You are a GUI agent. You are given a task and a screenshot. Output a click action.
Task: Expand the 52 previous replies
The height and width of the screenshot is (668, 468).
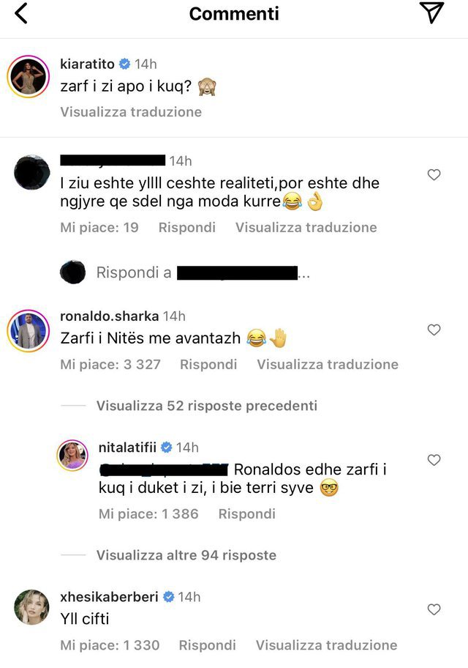pyautogui.click(x=207, y=406)
